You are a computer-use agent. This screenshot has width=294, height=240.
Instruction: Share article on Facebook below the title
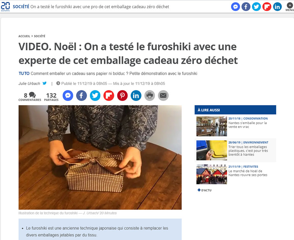point(81,95)
